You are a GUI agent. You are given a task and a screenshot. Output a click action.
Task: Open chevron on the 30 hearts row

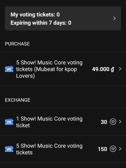pos(120,122)
